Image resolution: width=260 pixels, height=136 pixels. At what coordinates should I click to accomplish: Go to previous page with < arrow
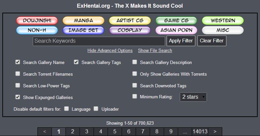click(x=44, y=132)
